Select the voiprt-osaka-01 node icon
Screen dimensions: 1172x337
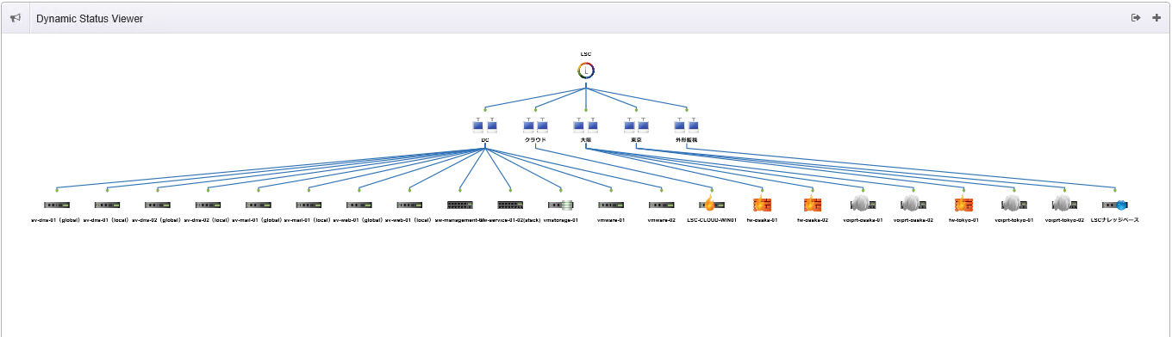pyautogui.click(x=863, y=205)
